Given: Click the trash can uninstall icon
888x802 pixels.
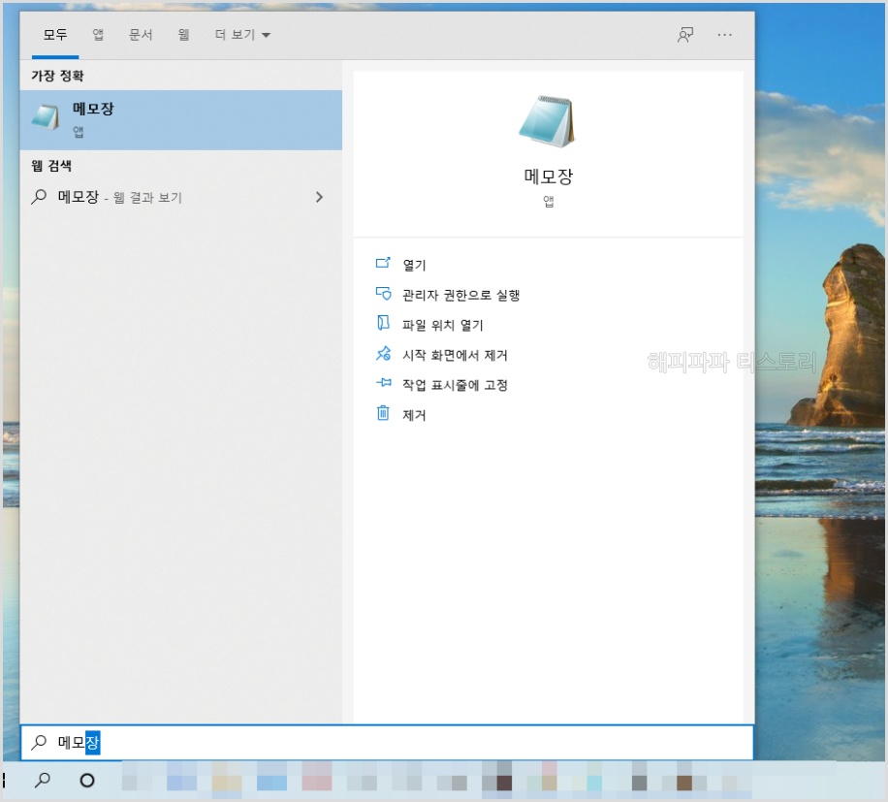Looking at the screenshot, I should [383, 413].
